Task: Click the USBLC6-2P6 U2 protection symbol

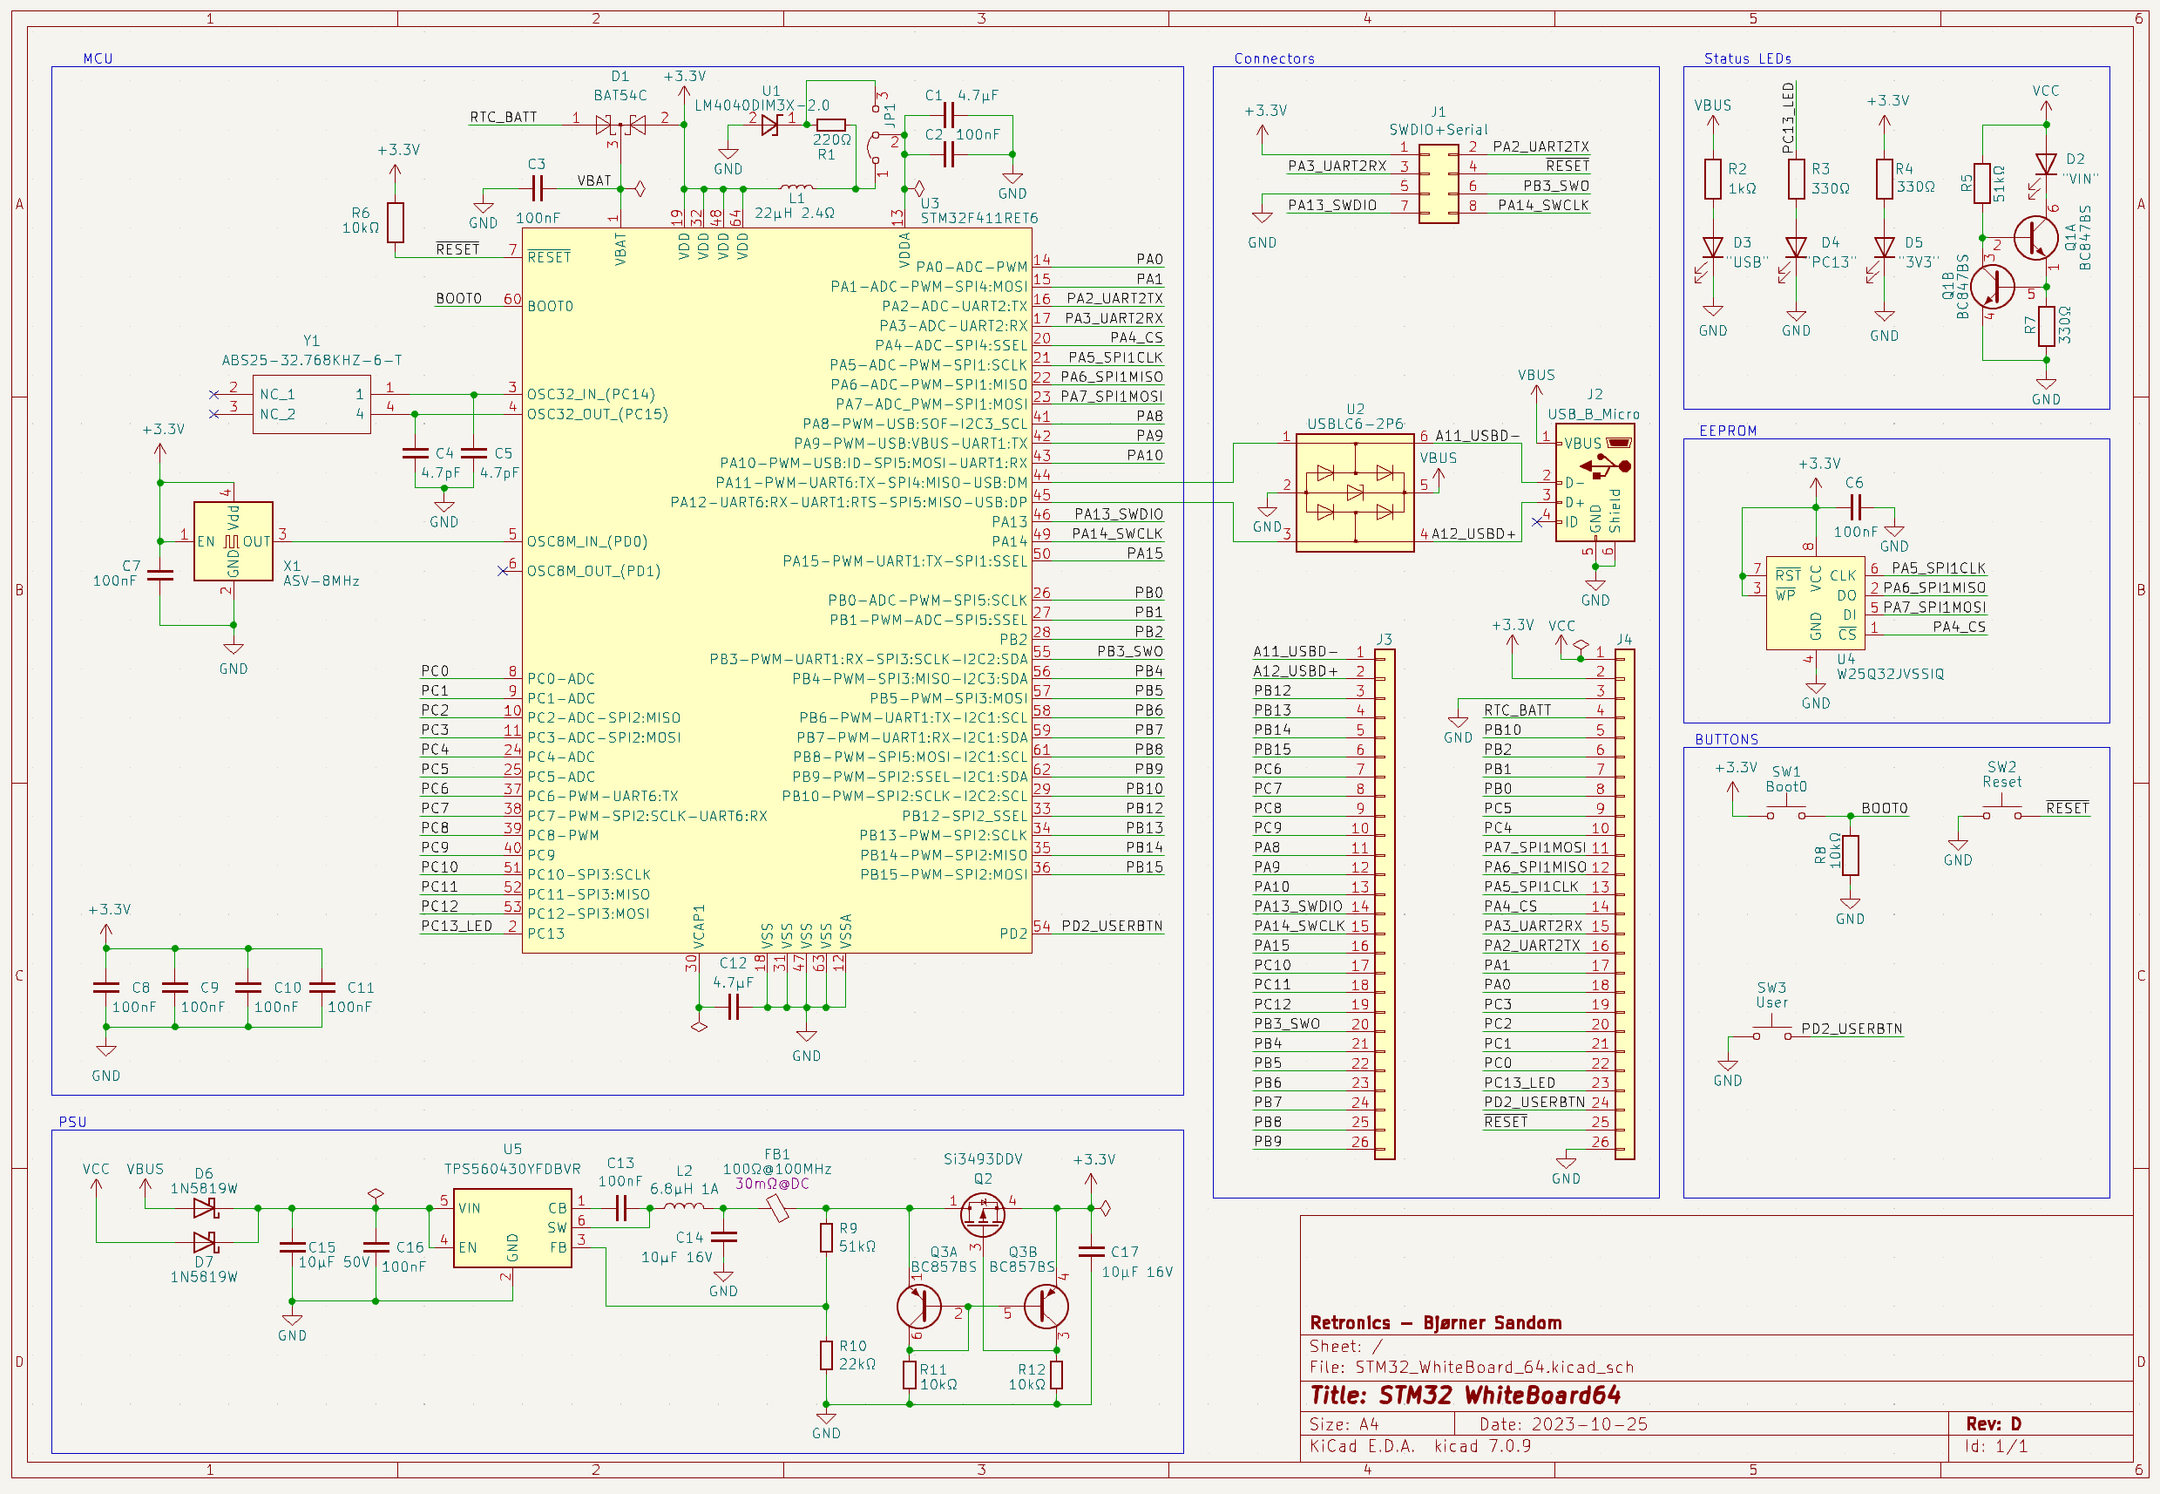Action: 1354,492
